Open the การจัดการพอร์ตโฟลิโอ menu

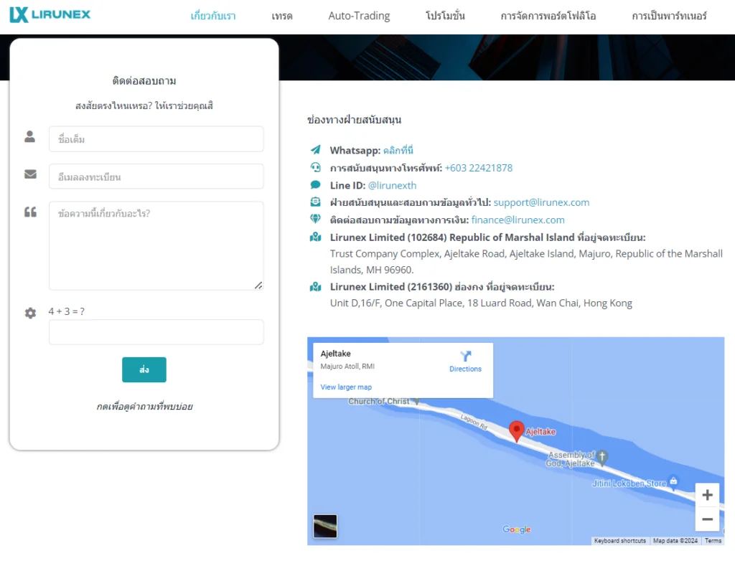coord(548,16)
